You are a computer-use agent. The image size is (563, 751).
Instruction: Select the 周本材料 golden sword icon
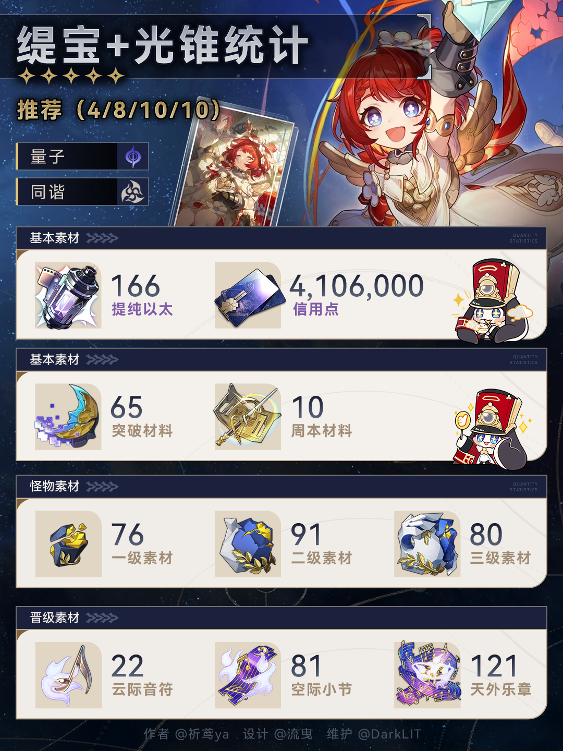pyautogui.click(x=248, y=417)
